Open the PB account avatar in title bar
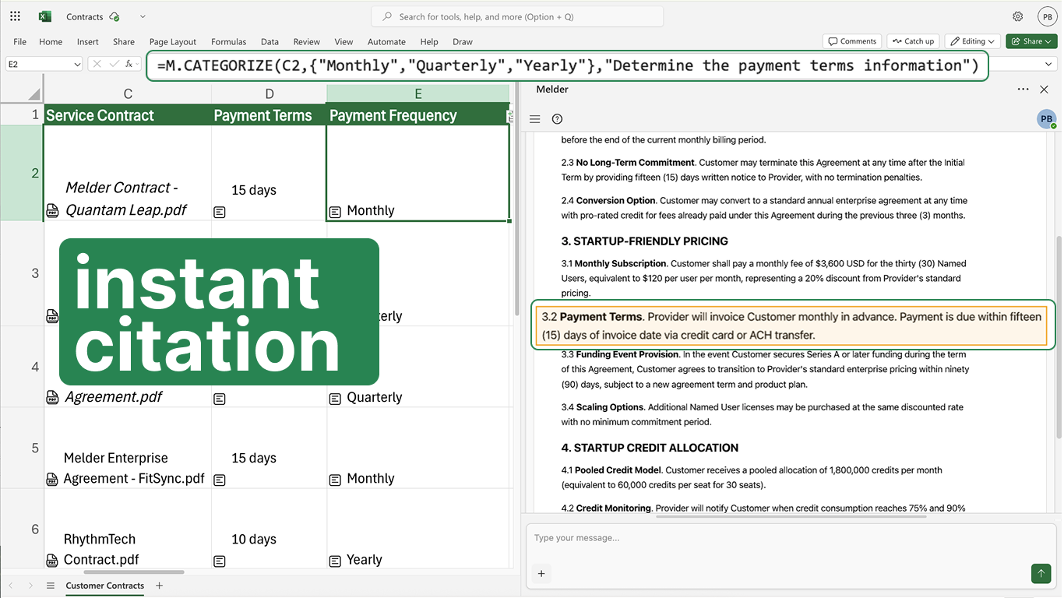The height and width of the screenshot is (598, 1064). pos(1047,16)
